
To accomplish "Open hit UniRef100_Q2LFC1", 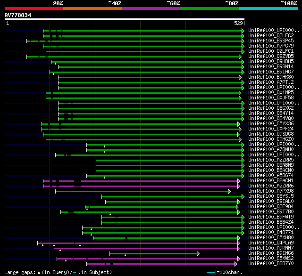I will (x=271, y=51).
